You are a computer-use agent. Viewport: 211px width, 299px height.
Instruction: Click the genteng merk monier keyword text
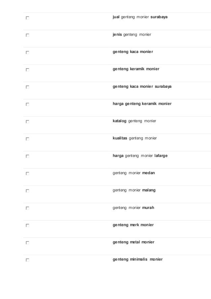coord(133,225)
